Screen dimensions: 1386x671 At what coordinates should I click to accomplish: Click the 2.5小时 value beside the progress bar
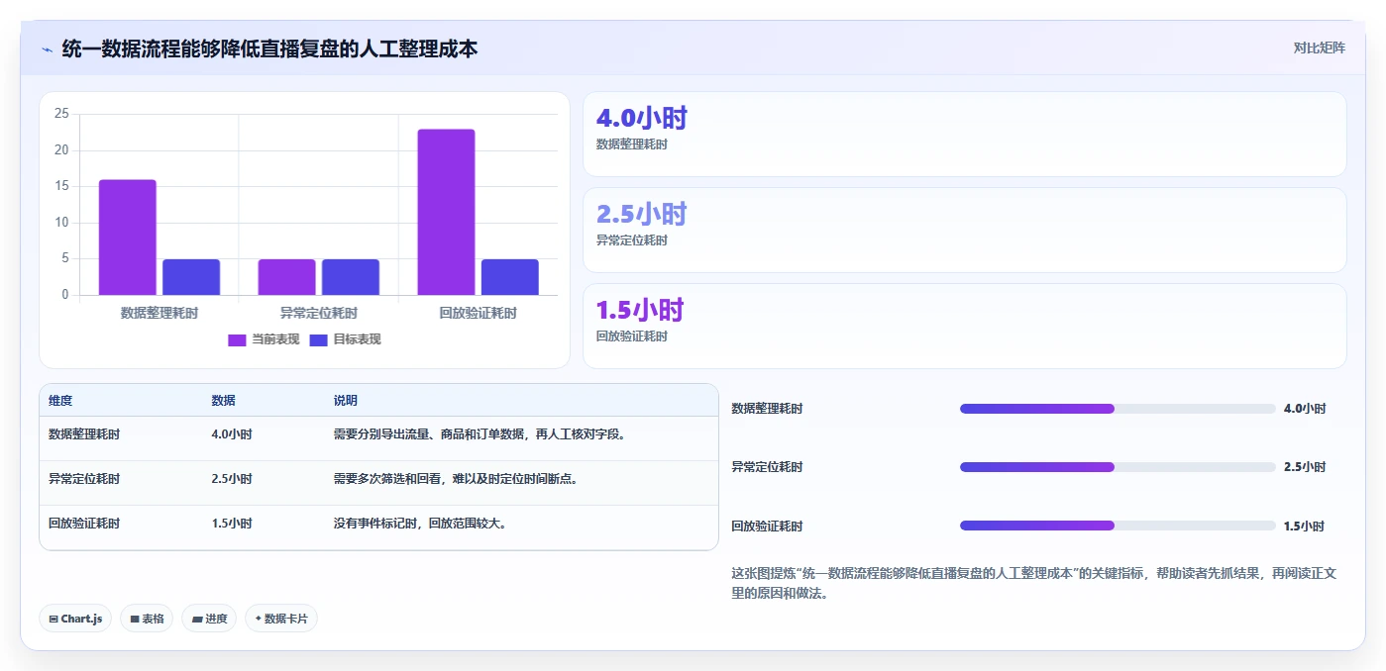click(1305, 467)
